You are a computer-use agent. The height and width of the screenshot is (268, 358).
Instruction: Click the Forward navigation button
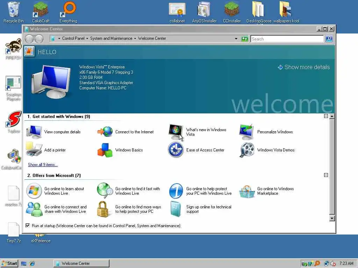click(x=39, y=39)
